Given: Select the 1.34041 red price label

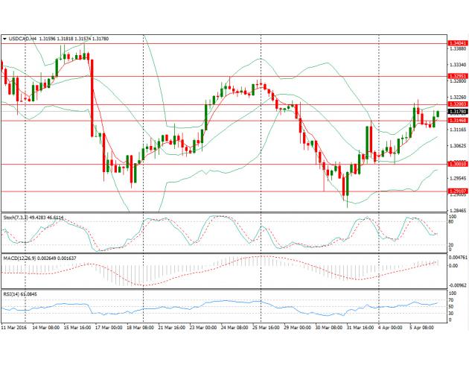Looking at the screenshot, I should point(458,44).
